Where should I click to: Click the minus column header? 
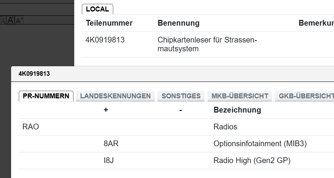(x=180, y=110)
